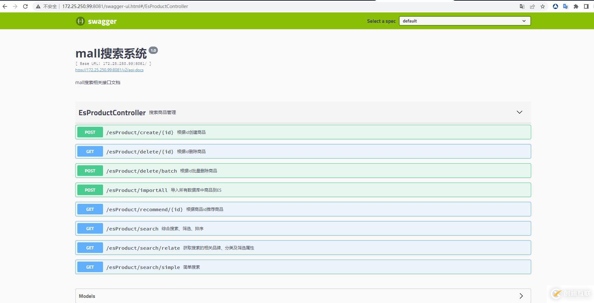Screen dimensions: 594x303
Task: Click POST badge for /esProduct/delete/batch
Action: pos(90,171)
